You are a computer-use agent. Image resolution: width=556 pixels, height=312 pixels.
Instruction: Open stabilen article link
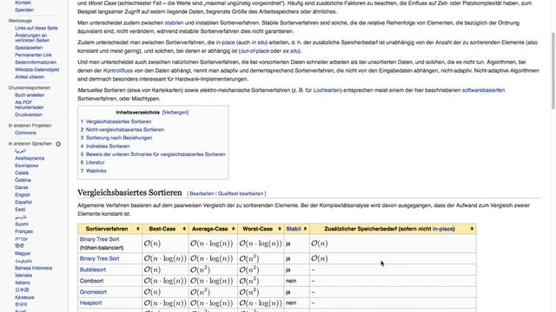(x=174, y=23)
